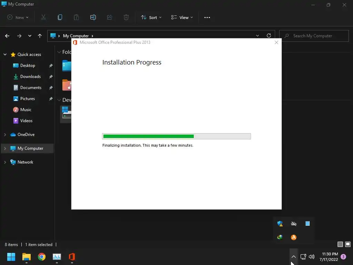The image size is (353, 265).
Task: Go forward with the right arrow button
Action: click(x=19, y=36)
